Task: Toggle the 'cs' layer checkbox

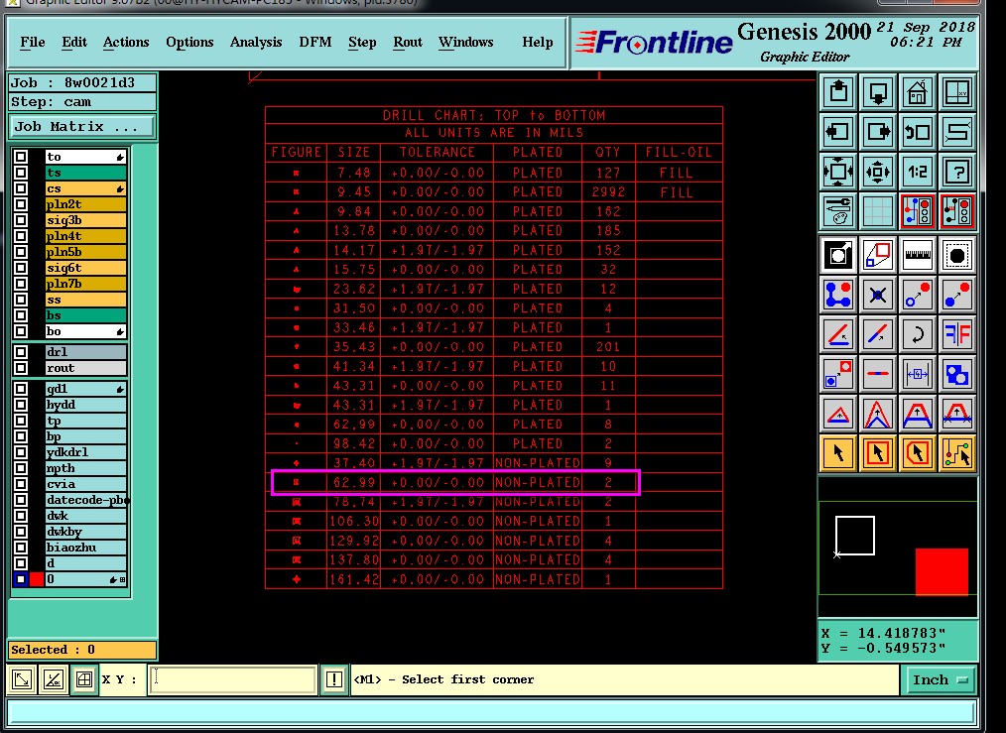Action: pos(21,188)
